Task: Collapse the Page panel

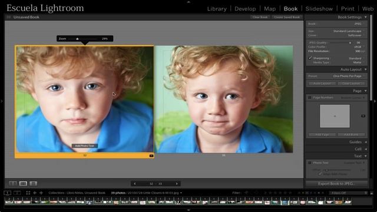Action: click(365, 91)
